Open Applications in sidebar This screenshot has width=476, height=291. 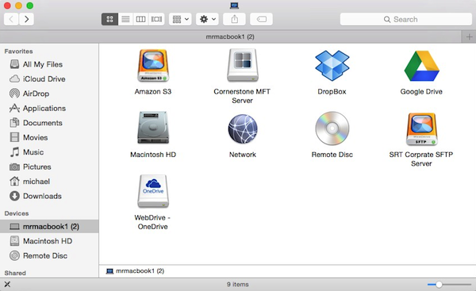tap(49, 108)
